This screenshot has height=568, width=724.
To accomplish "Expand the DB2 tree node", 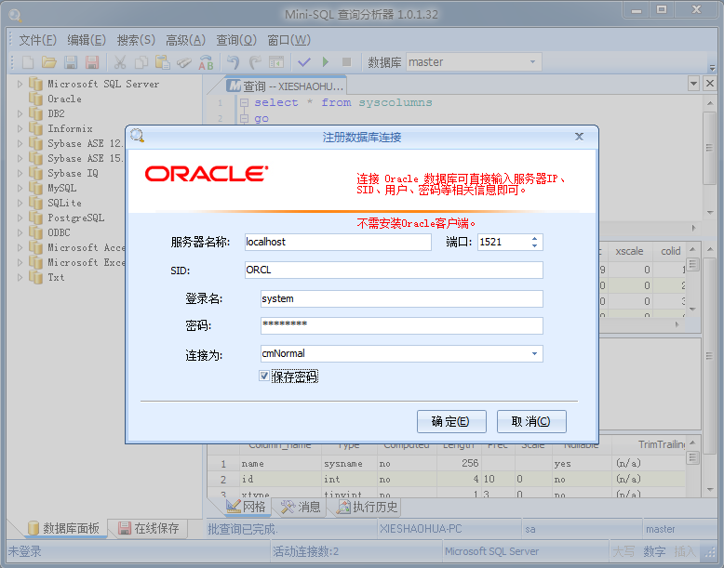I will coord(20,113).
